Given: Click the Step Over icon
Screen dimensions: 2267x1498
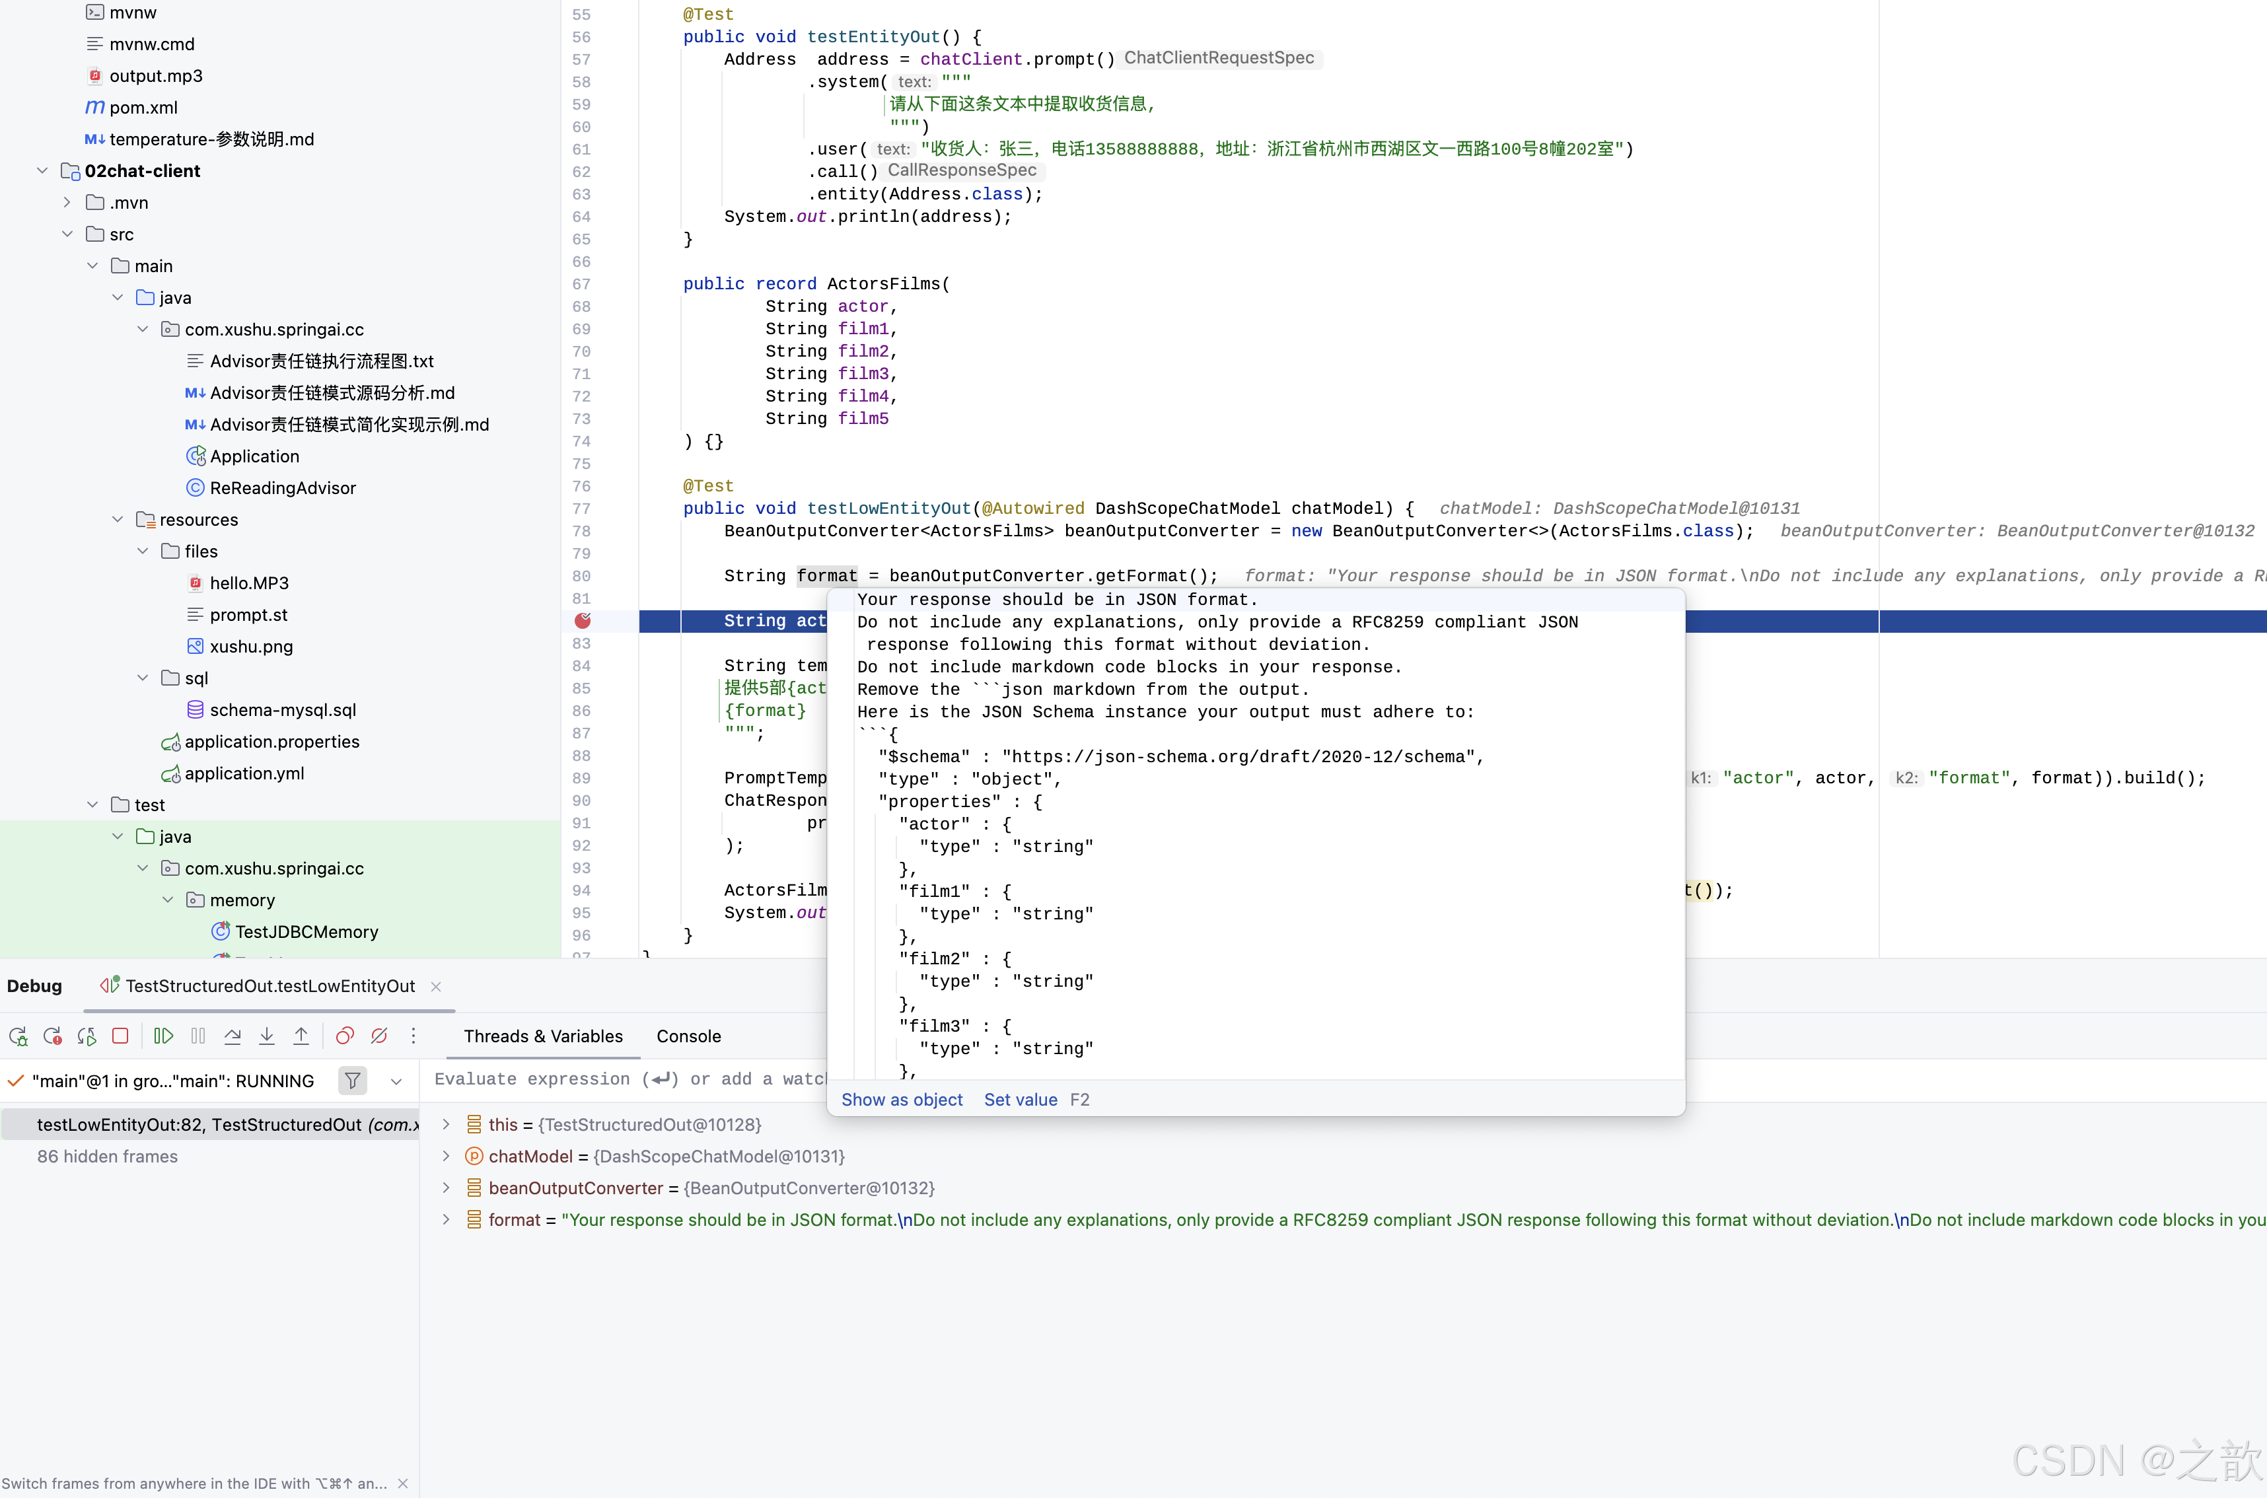Looking at the screenshot, I should (232, 1036).
